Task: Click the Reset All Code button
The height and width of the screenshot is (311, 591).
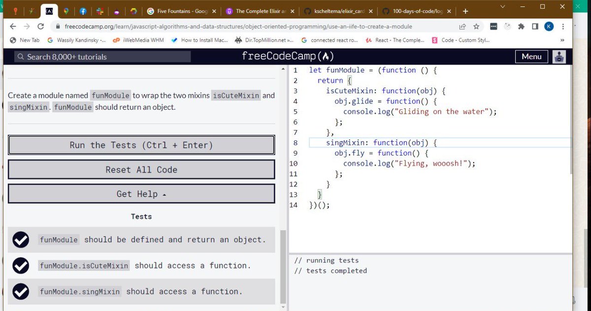Action: coord(141,169)
